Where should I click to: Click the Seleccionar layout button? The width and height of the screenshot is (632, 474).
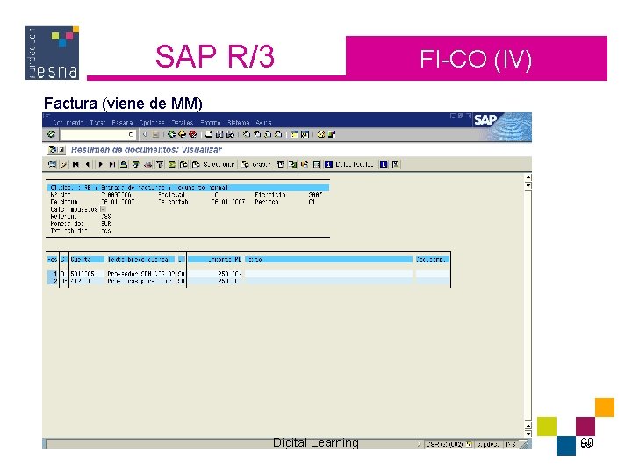pyautogui.click(x=213, y=164)
